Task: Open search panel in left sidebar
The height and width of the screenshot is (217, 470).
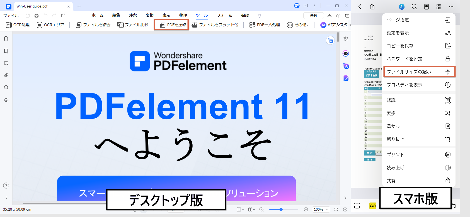Action: (6, 88)
